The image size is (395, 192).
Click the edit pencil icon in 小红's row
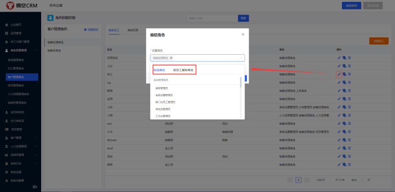[x=339, y=66]
